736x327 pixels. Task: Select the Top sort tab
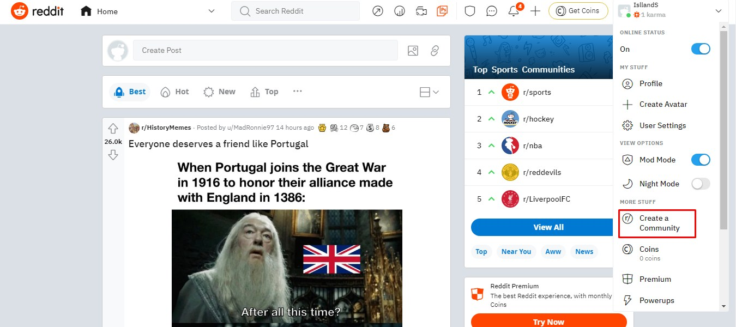point(264,92)
